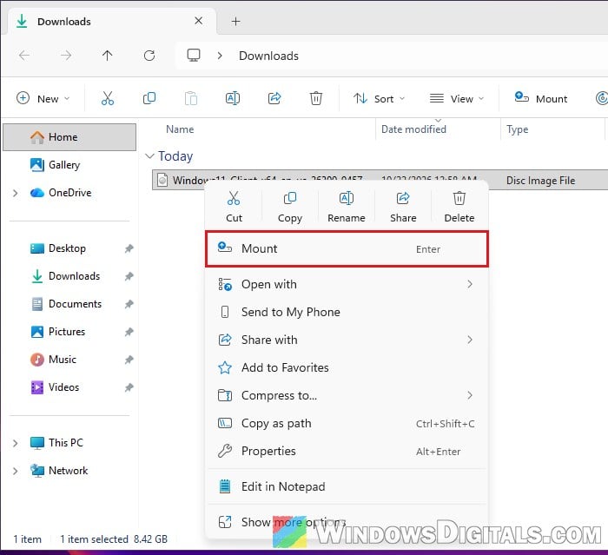Select This PC in sidebar

point(69,443)
